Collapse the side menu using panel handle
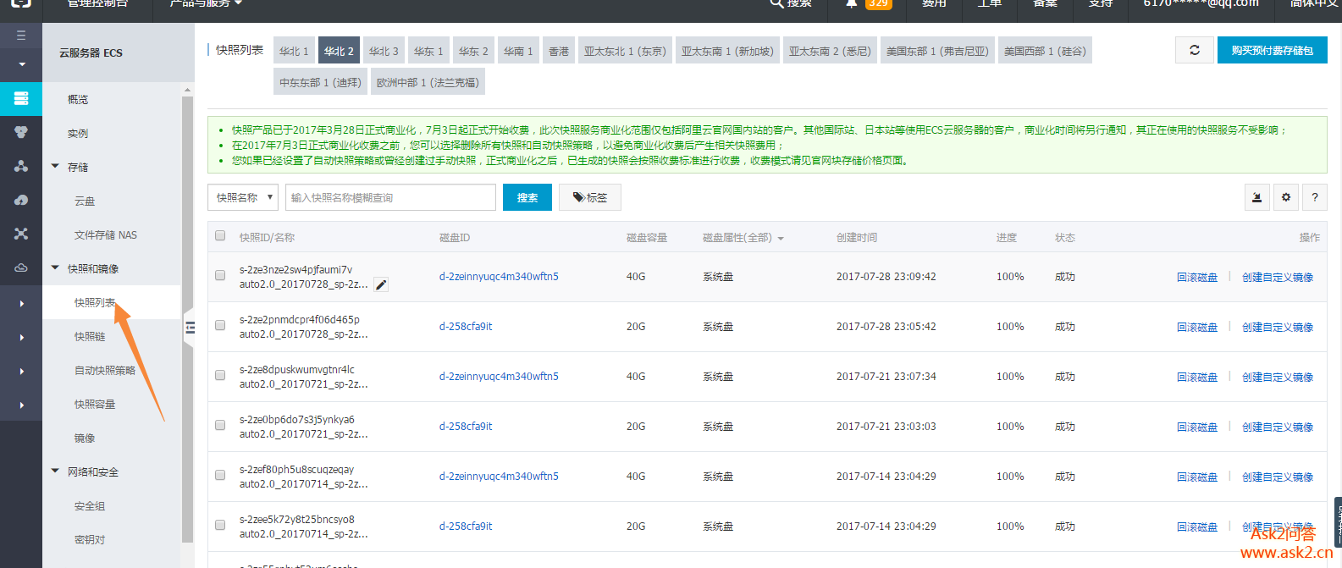The height and width of the screenshot is (568, 1342). [190, 328]
